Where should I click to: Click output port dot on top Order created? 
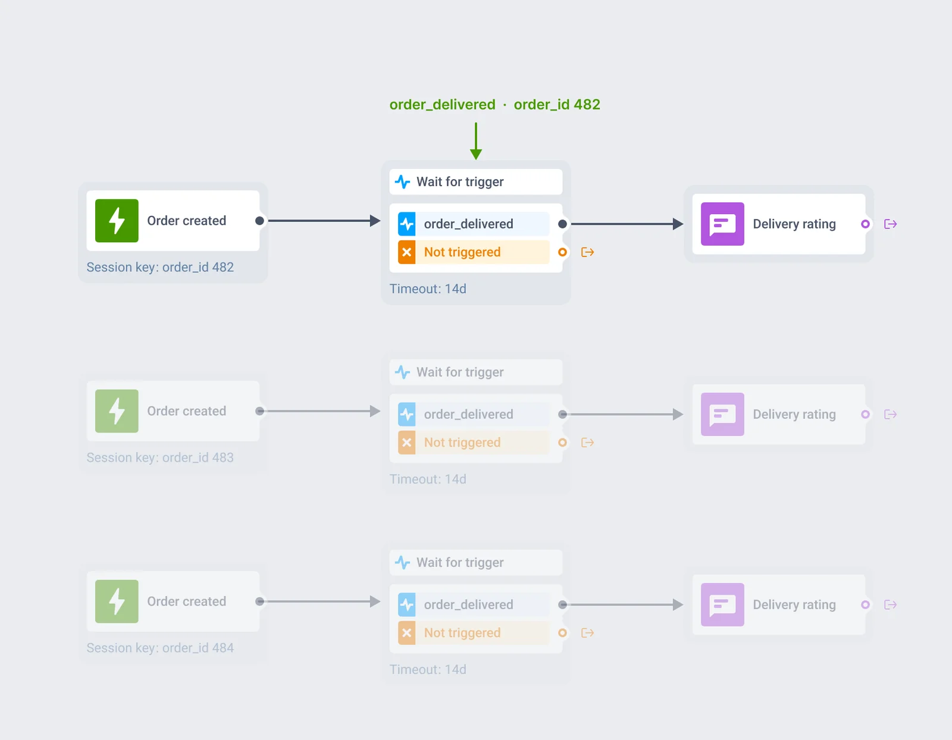tap(259, 221)
